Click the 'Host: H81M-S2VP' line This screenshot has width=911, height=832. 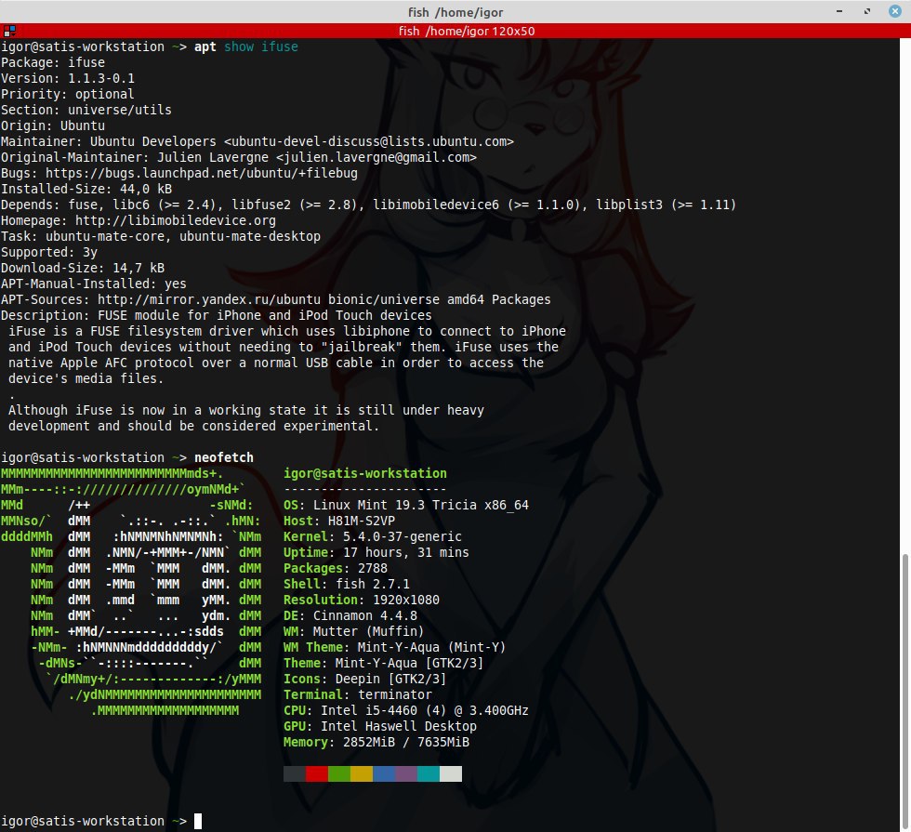(339, 522)
